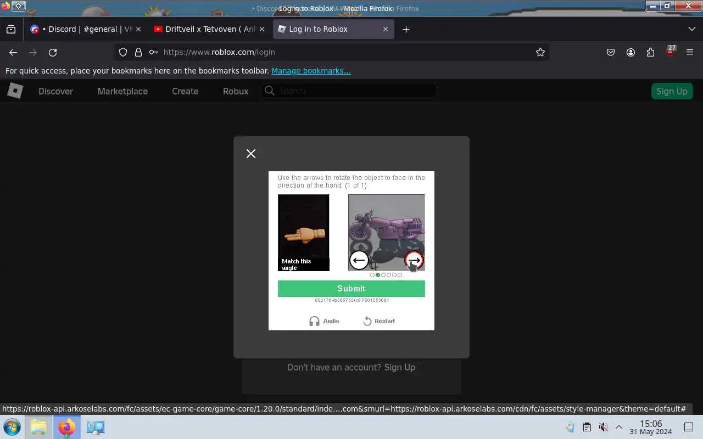
Task: Open the Discover page
Action: pos(55,91)
